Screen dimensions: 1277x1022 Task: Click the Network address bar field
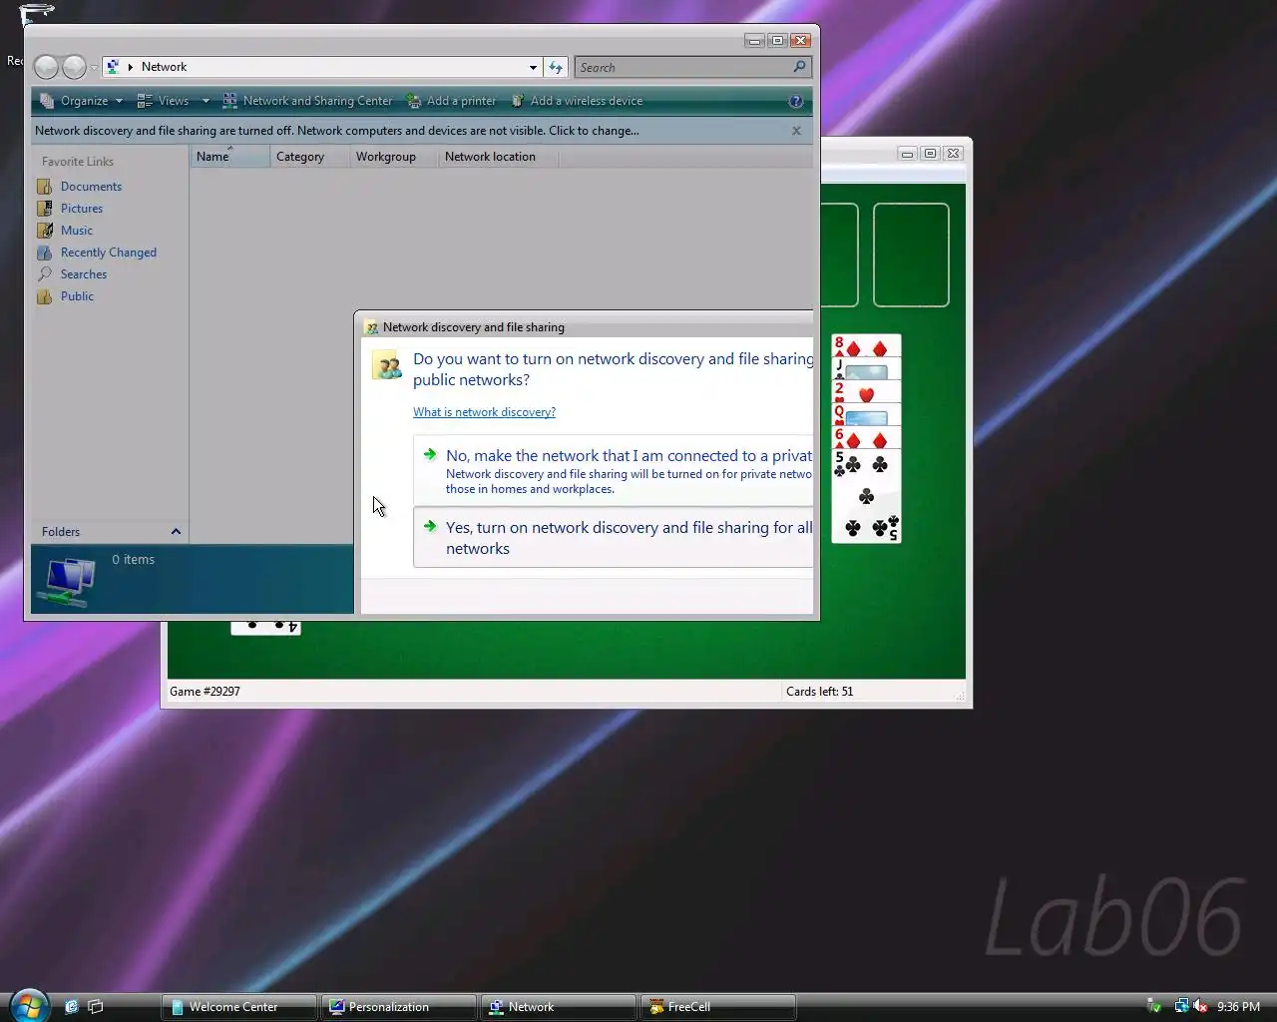(321, 67)
